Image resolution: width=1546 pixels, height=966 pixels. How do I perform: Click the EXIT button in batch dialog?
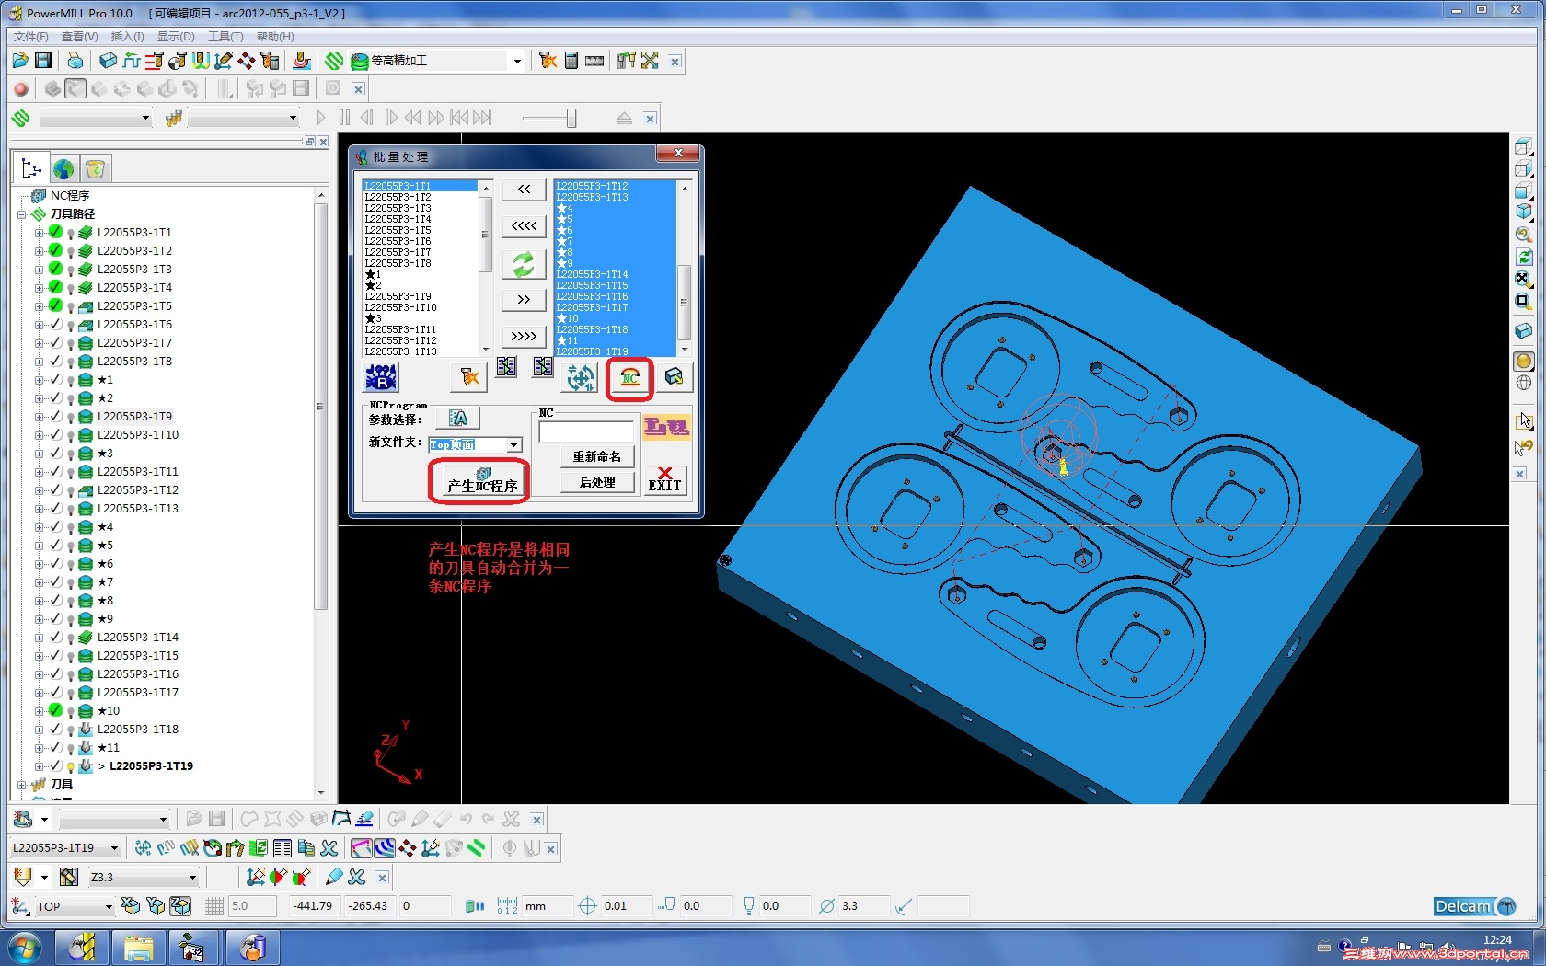664,479
